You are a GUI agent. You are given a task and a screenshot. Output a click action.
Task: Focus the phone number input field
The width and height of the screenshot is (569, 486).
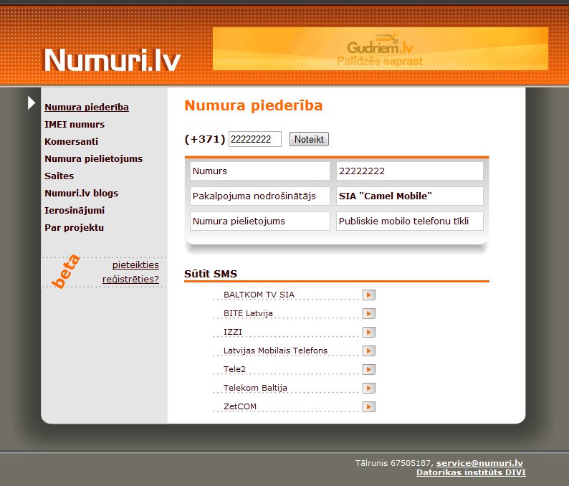coord(254,139)
